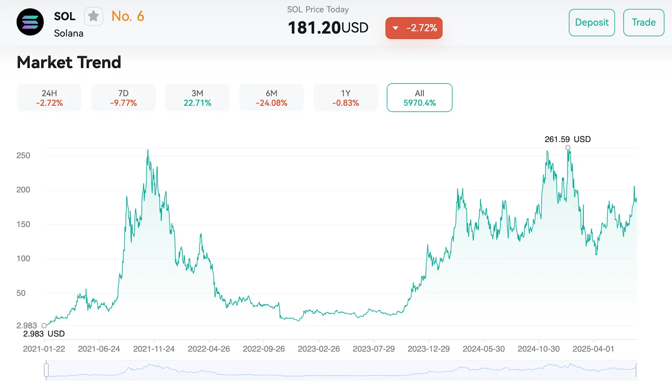The width and height of the screenshot is (672, 391).
Task: Click the left handle of chart range slider
Action: coord(46,370)
